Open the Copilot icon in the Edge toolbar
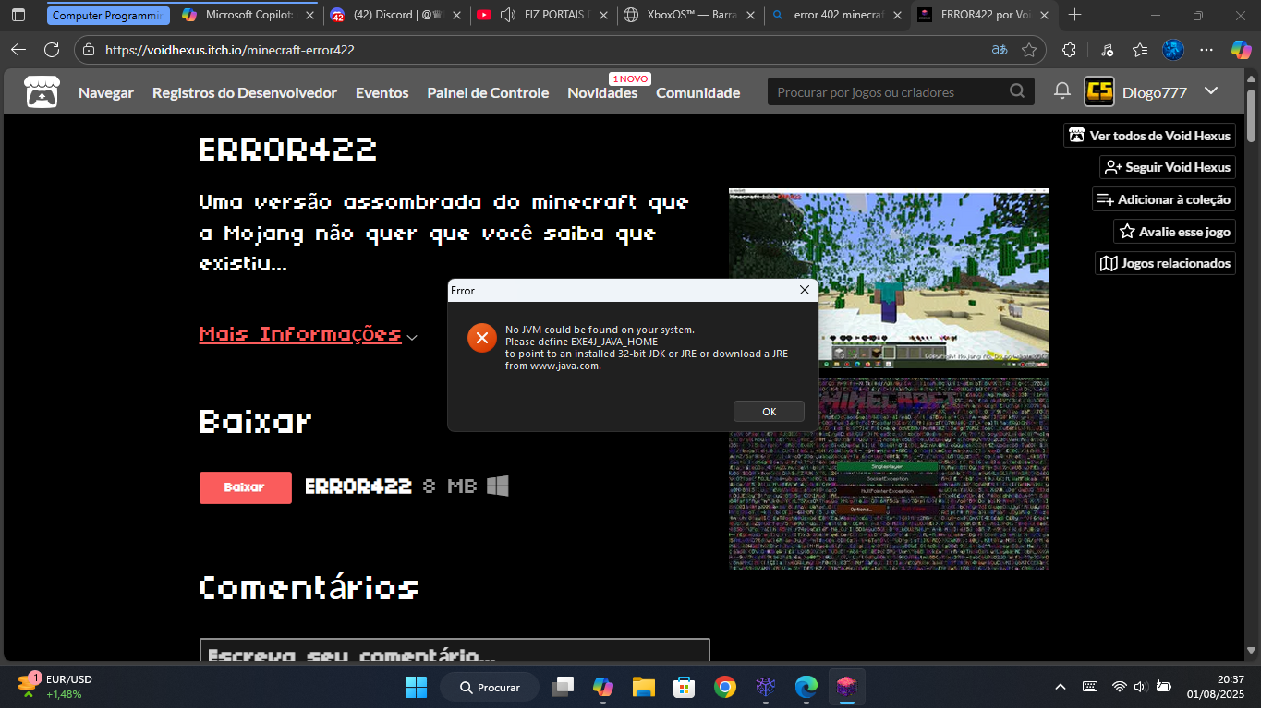The image size is (1261, 708). pyautogui.click(x=1241, y=50)
